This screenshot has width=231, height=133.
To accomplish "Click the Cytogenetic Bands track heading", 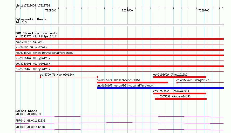I will (x=31, y=19).
